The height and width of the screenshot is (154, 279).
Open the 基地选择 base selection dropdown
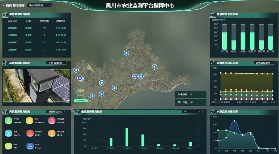click(x=40, y=5)
